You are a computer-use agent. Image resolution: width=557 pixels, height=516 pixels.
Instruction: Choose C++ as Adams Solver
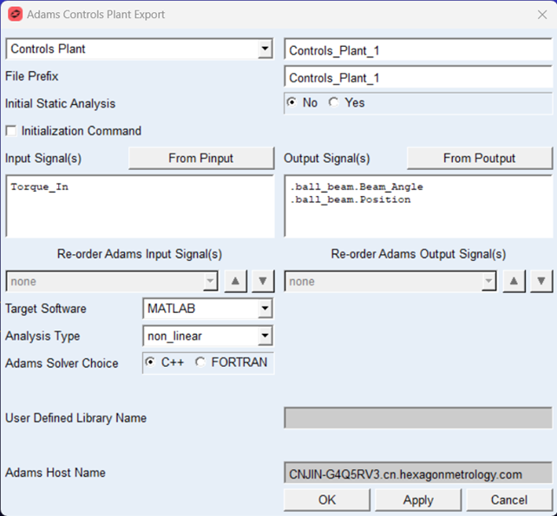[x=152, y=363]
